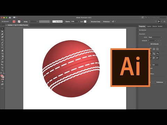Click the variable width profile box

point(44,22)
